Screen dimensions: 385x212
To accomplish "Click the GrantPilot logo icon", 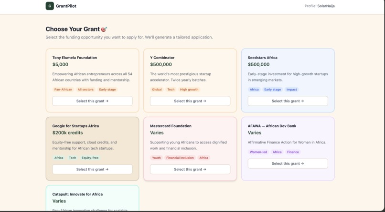I will [50, 6].
